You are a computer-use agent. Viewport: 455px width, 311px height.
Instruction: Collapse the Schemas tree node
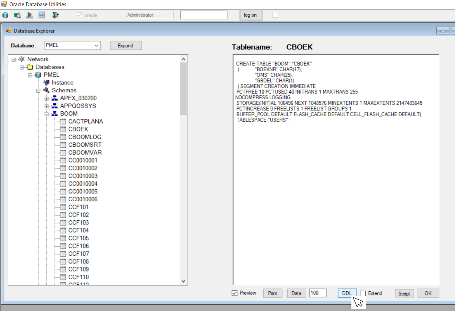click(38, 91)
